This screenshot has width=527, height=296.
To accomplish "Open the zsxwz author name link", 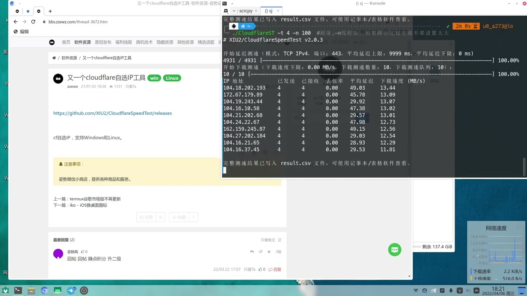I will point(73,87).
